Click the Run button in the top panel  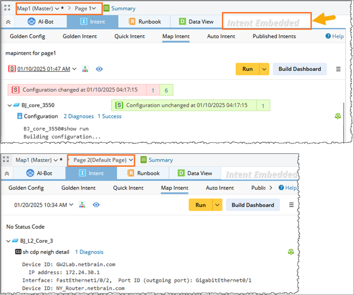click(247, 69)
